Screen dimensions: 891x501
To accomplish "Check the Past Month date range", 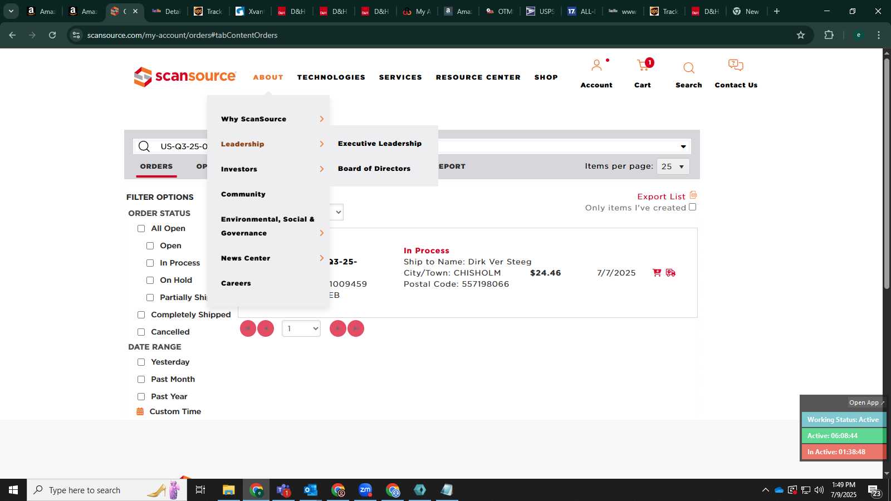I will (141, 379).
